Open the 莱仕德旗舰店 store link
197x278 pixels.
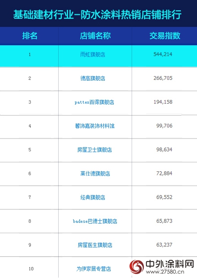tap(95, 174)
